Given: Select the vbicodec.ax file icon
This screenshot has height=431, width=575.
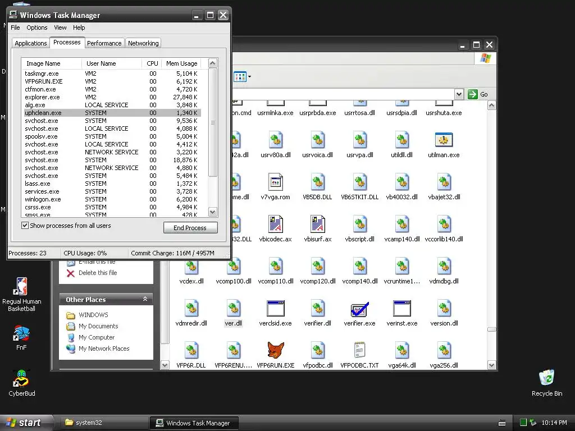Looking at the screenshot, I should tap(275, 224).
